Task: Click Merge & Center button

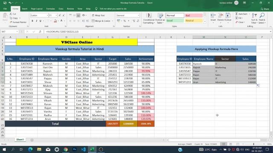Action: pos(101,21)
